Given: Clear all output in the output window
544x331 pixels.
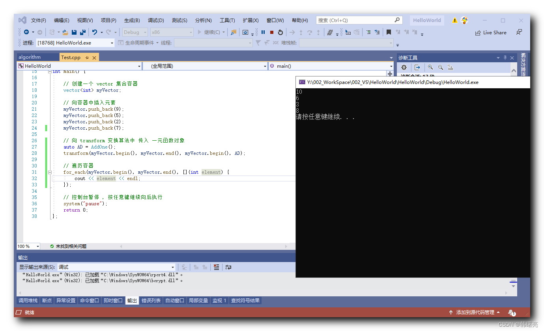Looking at the screenshot, I should [217, 267].
